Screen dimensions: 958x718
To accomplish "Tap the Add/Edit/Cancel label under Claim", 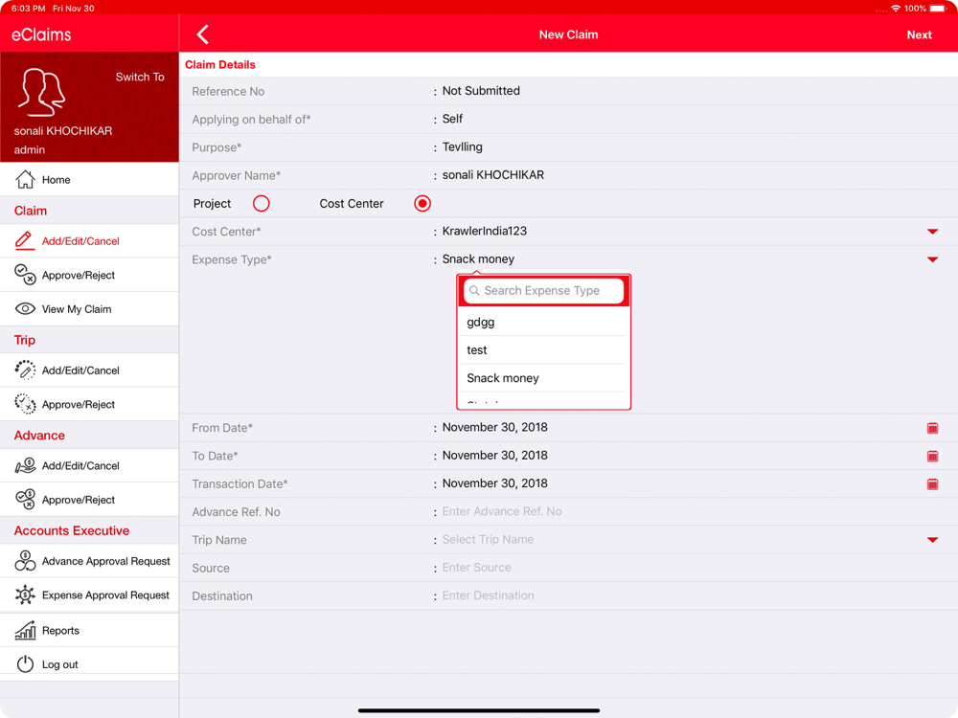I will click(x=80, y=241).
